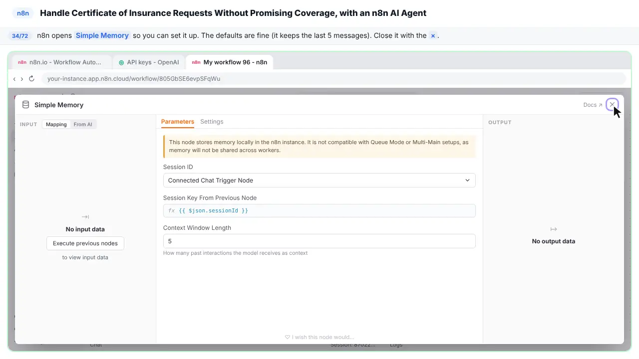
Task: Open the Docs link
Action: click(x=593, y=105)
